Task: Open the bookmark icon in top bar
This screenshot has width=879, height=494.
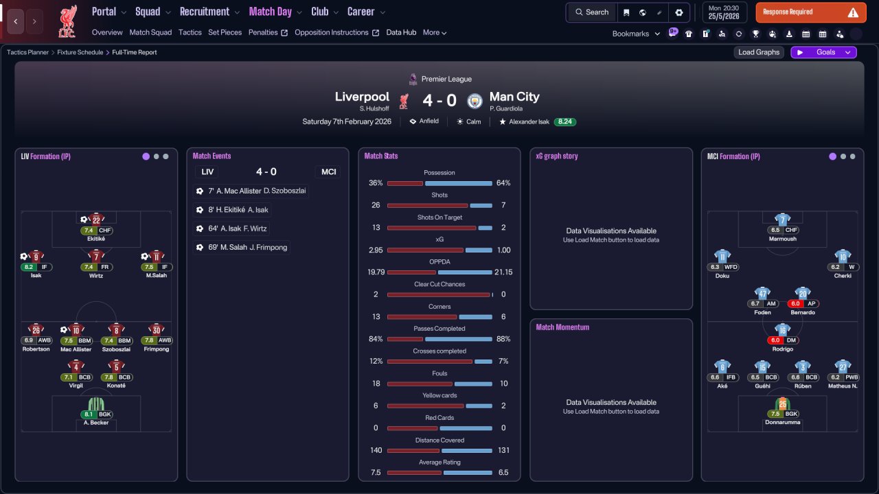Action: (x=626, y=12)
